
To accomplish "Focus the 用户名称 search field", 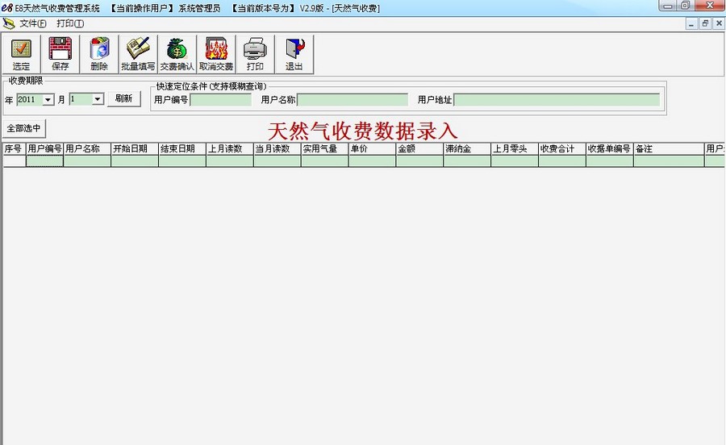I will pos(353,99).
